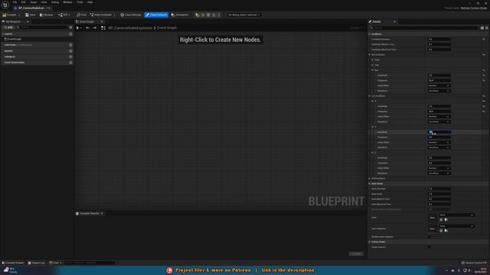The height and width of the screenshot is (275, 490).
Task: Save the blueprint with the Save icon
Action: pos(28,15)
